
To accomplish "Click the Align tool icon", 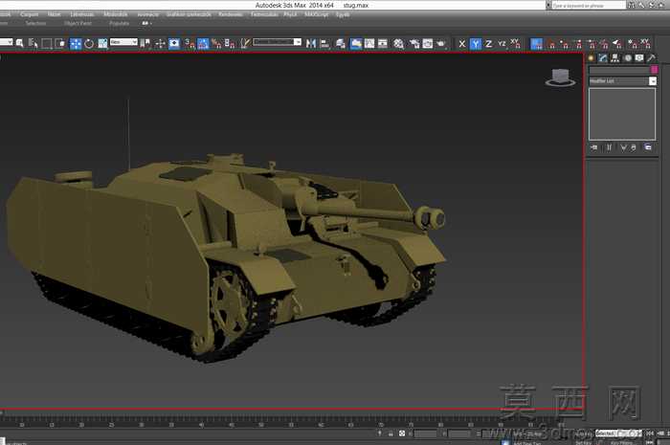I will click(x=325, y=43).
